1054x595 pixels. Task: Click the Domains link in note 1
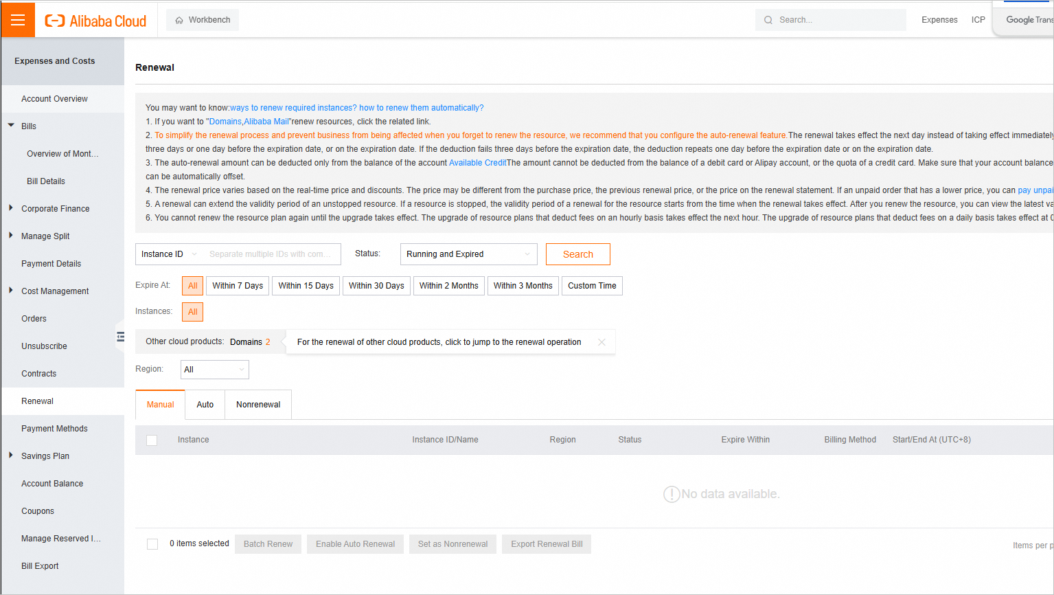(x=225, y=122)
